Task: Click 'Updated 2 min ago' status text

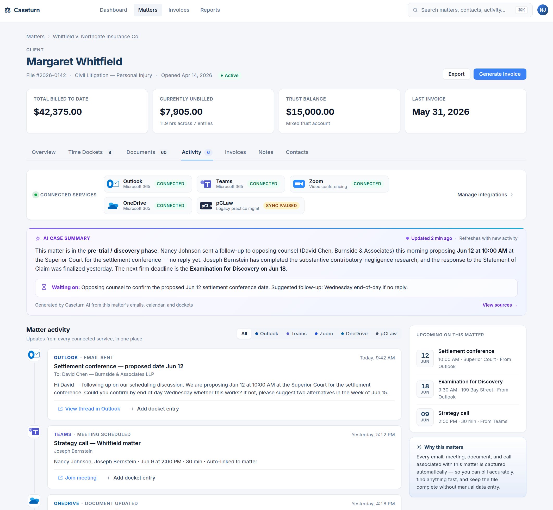Action: [432, 238]
